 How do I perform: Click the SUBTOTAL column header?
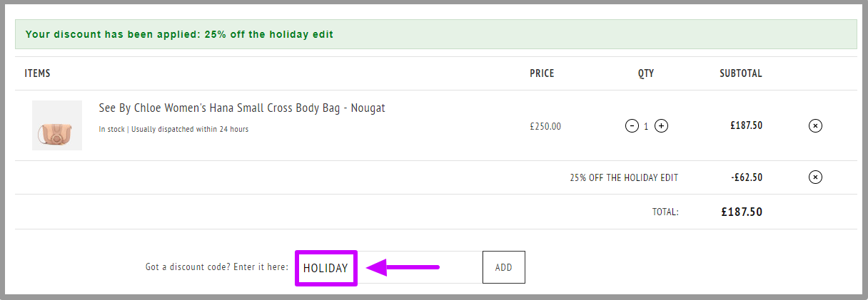[741, 73]
